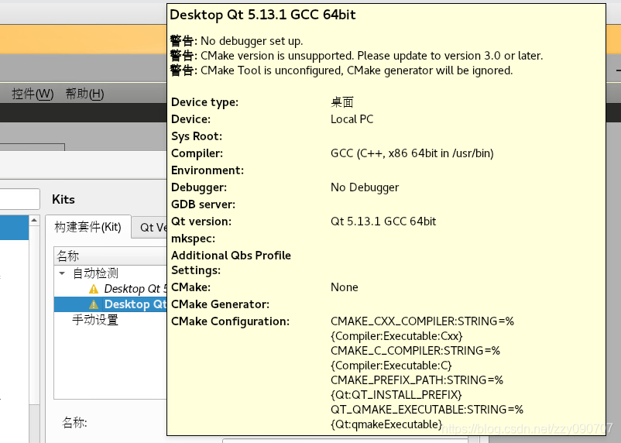Switch to the Qt Versions tab
Viewport: 621px width, 443px height.
(x=149, y=228)
